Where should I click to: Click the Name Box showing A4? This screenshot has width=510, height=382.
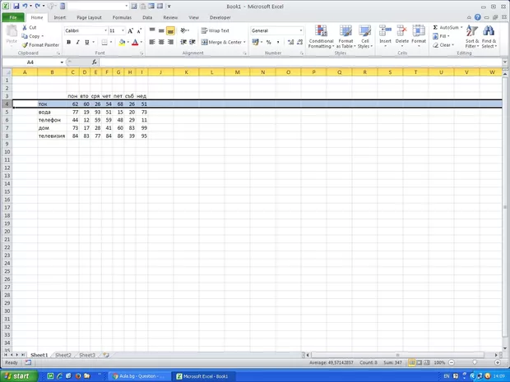(x=30, y=62)
